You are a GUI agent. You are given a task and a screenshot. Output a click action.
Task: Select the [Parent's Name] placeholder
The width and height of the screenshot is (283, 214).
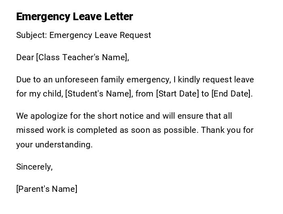[x=47, y=189]
